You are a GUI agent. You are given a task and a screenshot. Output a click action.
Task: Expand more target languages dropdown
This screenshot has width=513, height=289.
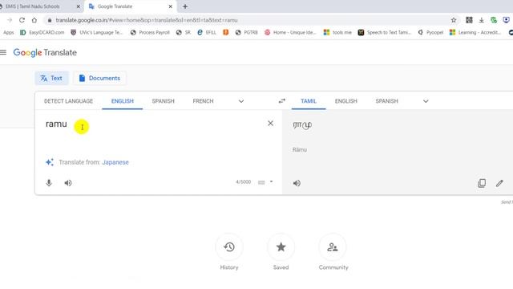coord(426,101)
